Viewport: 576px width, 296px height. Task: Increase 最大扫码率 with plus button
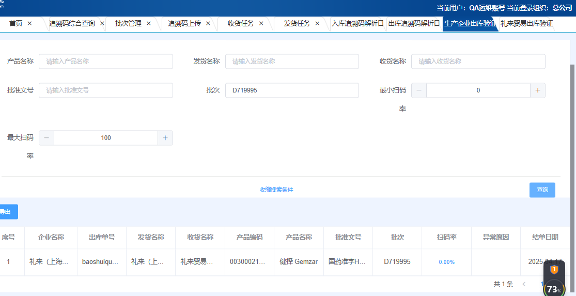point(165,138)
